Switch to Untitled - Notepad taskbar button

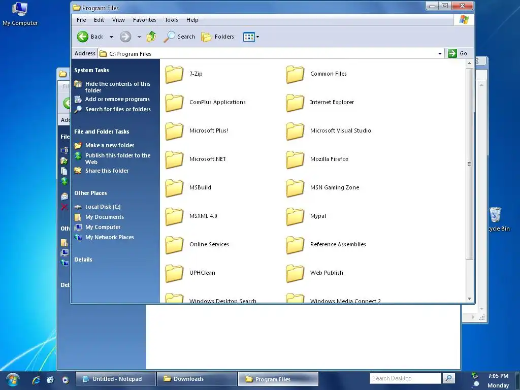point(115,379)
